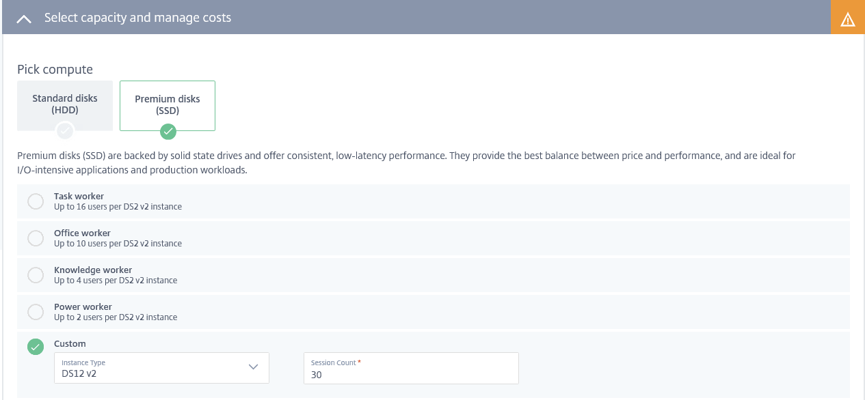Click the Office worker label text
Image resolution: width=865 pixels, height=400 pixels.
[82, 233]
